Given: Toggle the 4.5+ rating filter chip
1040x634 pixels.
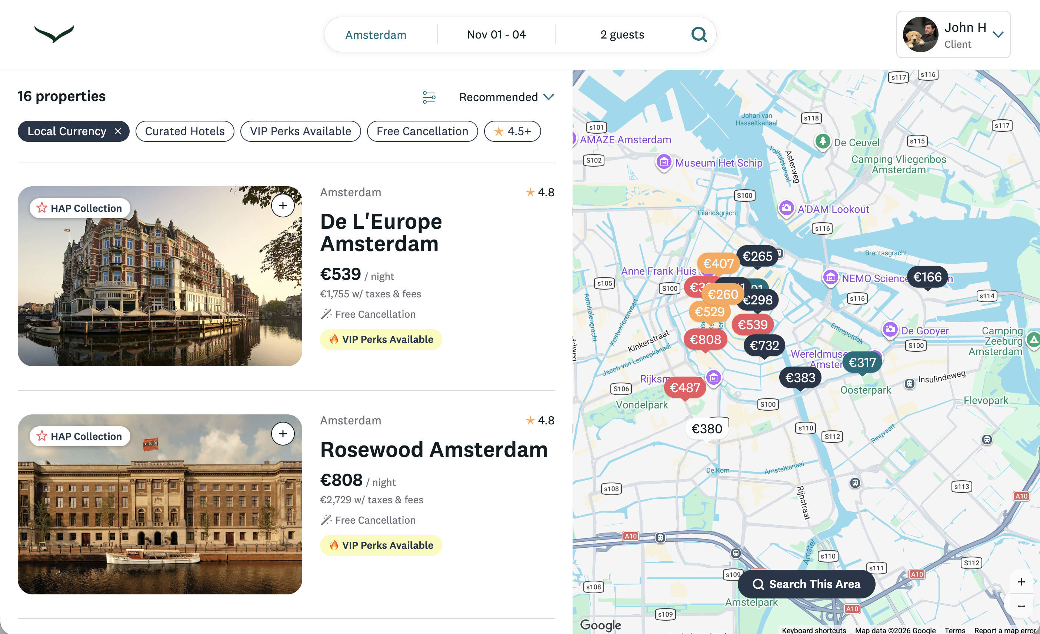Looking at the screenshot, I should [x=512, y=131].
